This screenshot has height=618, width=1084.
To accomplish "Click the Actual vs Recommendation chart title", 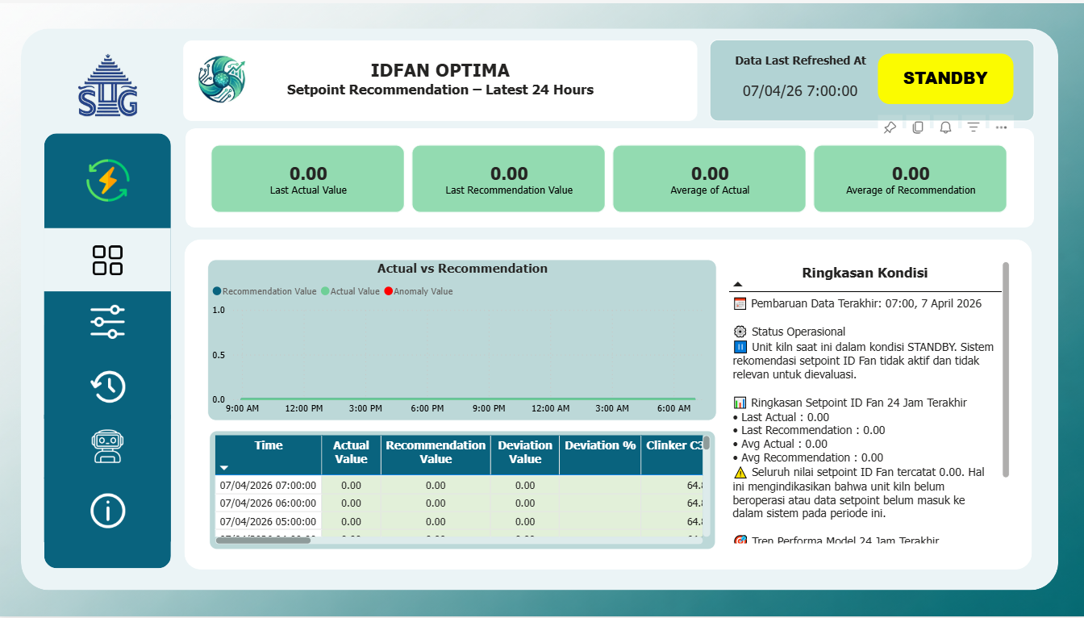I will tap(462, 269).
